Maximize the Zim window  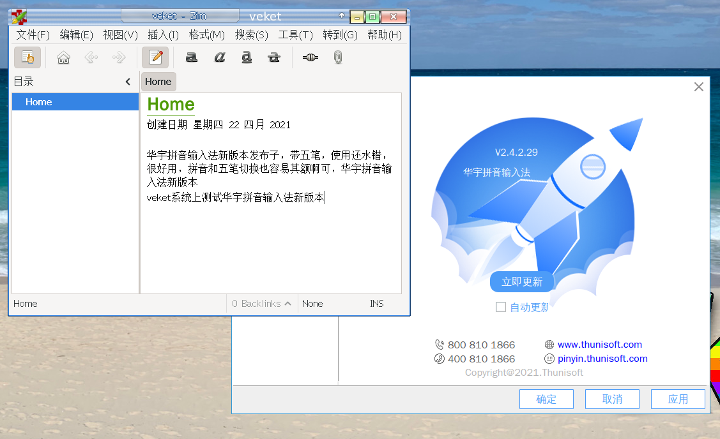point(372,17)
